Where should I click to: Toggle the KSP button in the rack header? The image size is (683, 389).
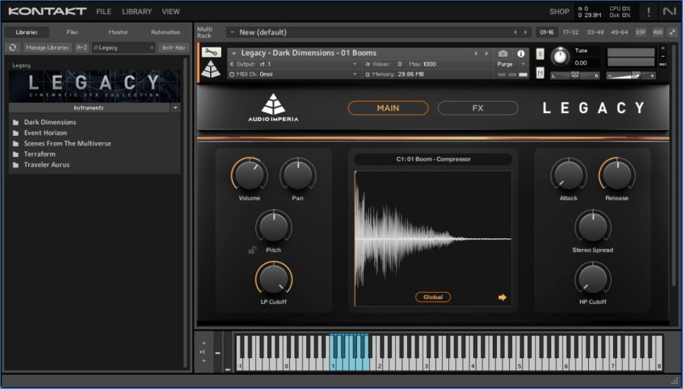coord(641,32)
